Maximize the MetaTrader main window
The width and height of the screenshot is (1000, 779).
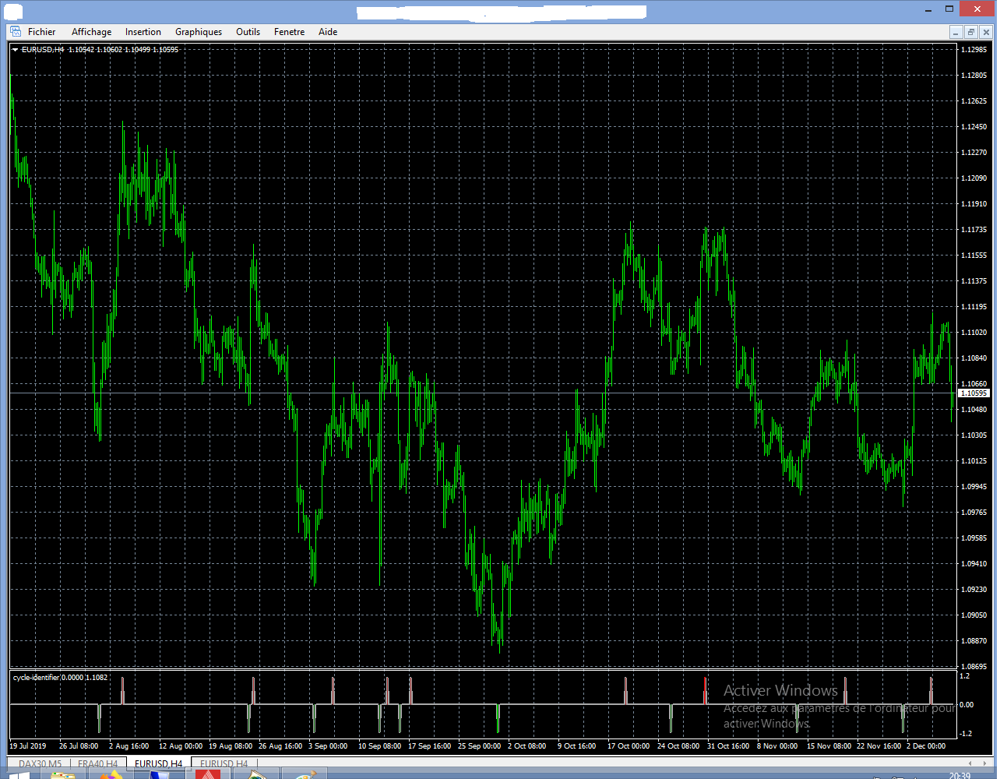point(949,9)
